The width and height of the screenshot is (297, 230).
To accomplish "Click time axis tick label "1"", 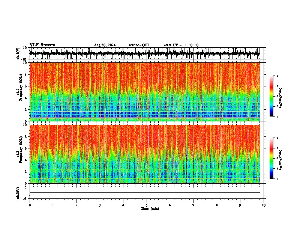I will [53, 205].
